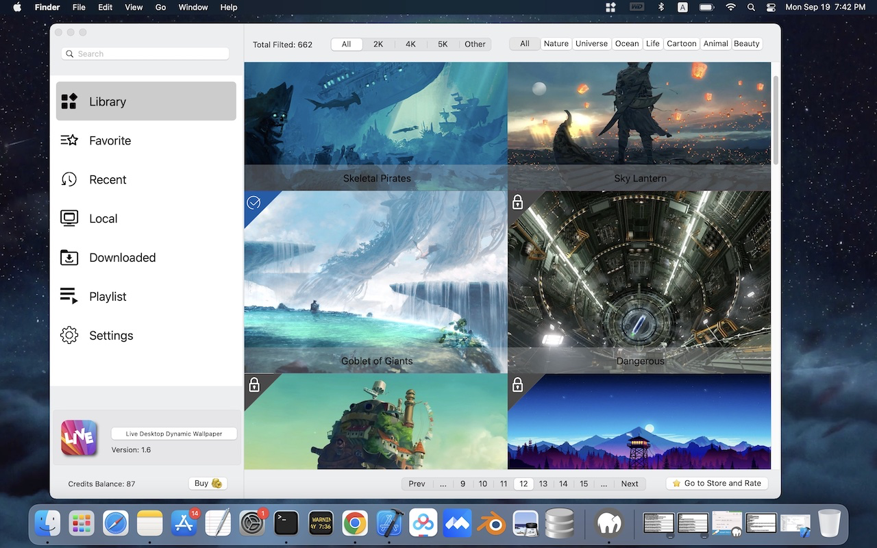The height and width of the screenshot is (548, 877).
Task: Go to page 13
Action: coord(543,484)
